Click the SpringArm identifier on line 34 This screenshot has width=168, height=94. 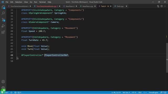(60, 13)
